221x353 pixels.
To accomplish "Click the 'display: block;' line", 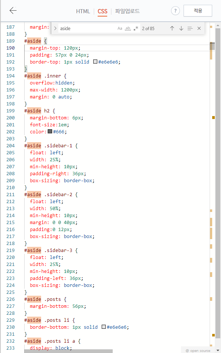I will [51, 348].
